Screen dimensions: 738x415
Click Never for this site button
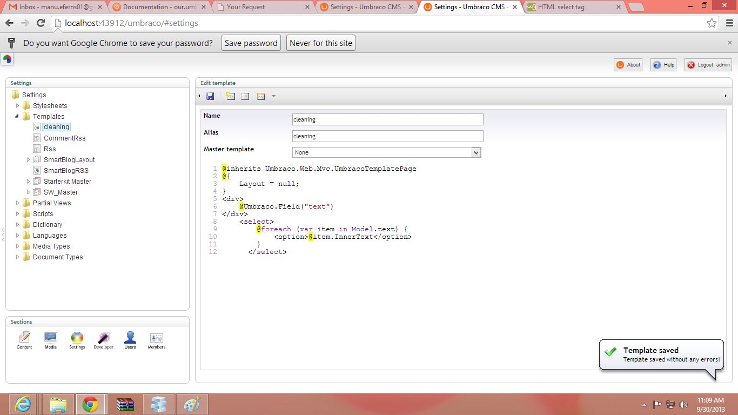(321, 43)
